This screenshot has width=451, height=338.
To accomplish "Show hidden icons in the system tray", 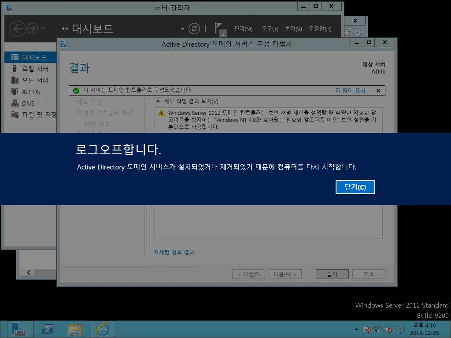I will tap(356, 329).
